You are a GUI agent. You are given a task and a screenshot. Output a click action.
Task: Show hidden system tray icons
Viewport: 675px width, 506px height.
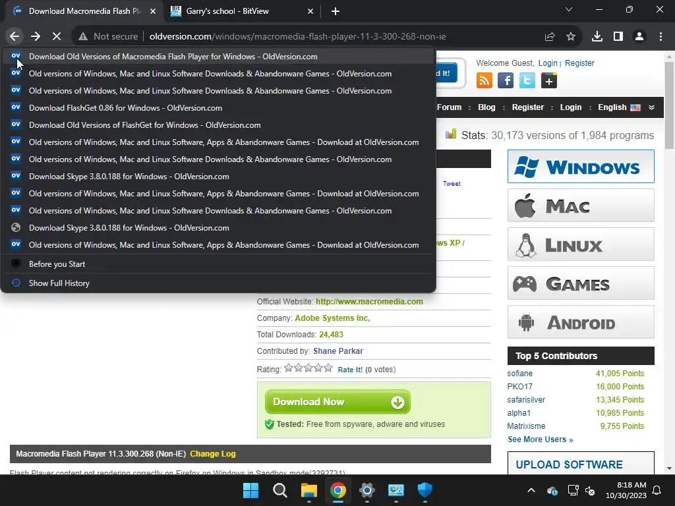click(x=531, y=490)
